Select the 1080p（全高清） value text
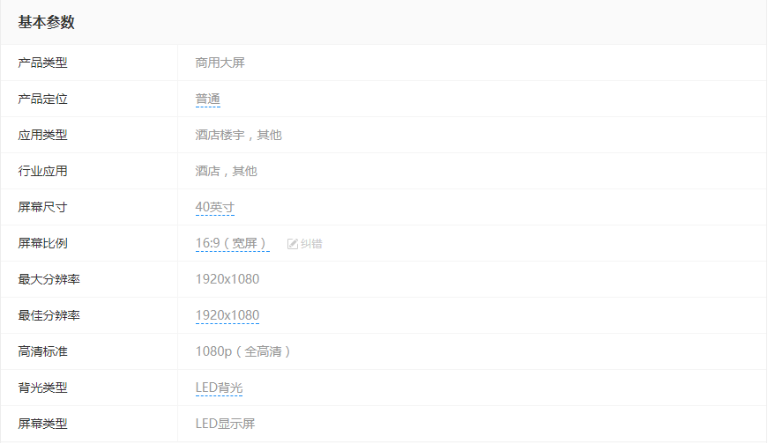768x443 pixels. (243, 352)
